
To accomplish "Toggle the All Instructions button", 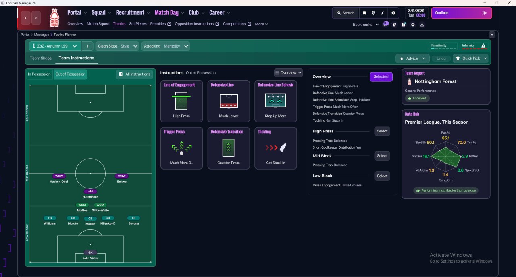I will 135,74.
